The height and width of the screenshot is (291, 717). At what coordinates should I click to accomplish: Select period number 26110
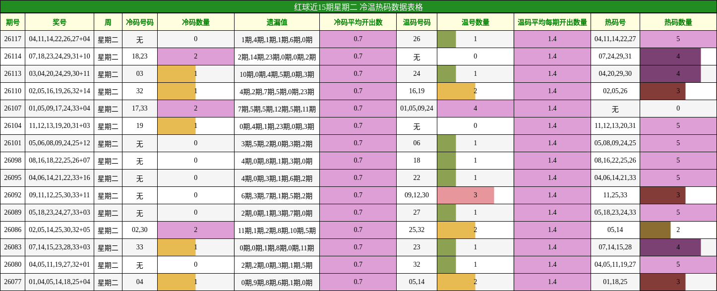pyautogui.click(x=13, y=91)
